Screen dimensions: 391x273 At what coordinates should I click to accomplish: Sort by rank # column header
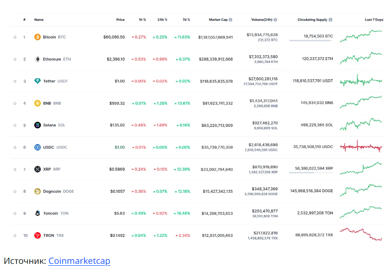pos(25,20)
